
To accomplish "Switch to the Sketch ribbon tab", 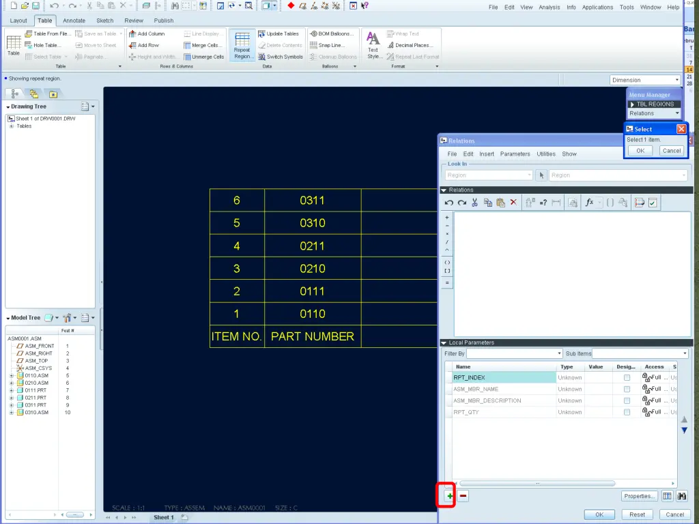I will 104,20.
